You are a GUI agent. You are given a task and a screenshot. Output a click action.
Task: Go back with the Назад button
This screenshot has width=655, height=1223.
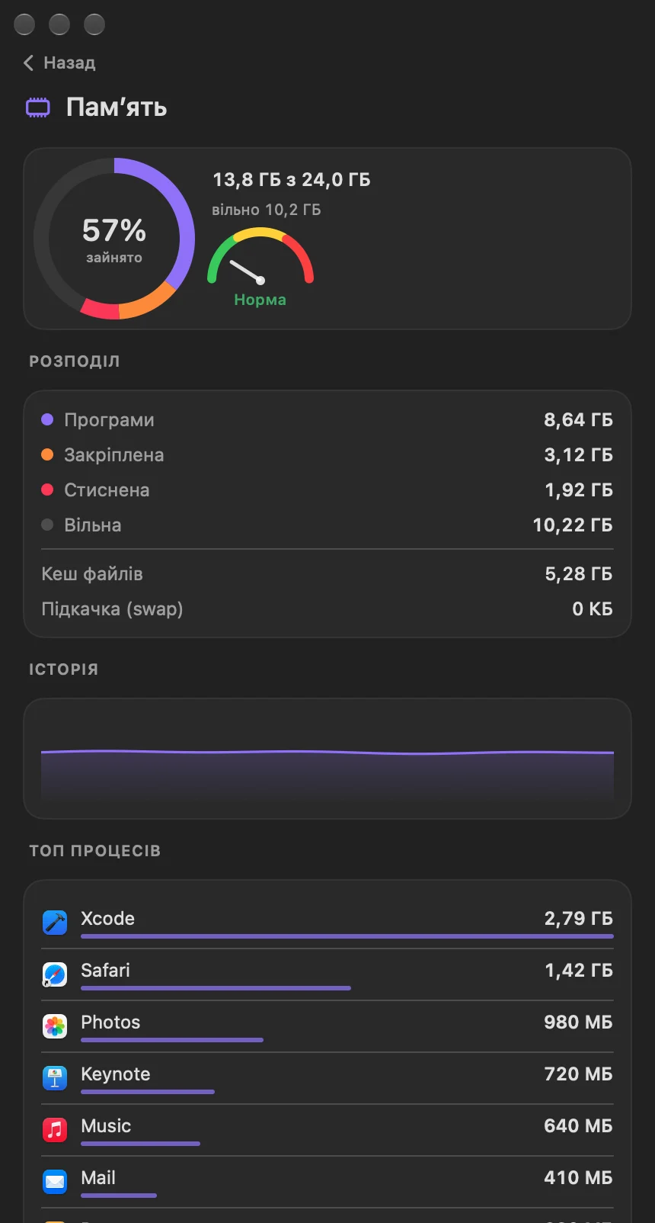coord(59,63)
